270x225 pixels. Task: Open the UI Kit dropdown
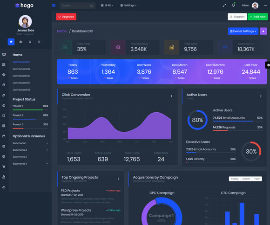[107, 6]
